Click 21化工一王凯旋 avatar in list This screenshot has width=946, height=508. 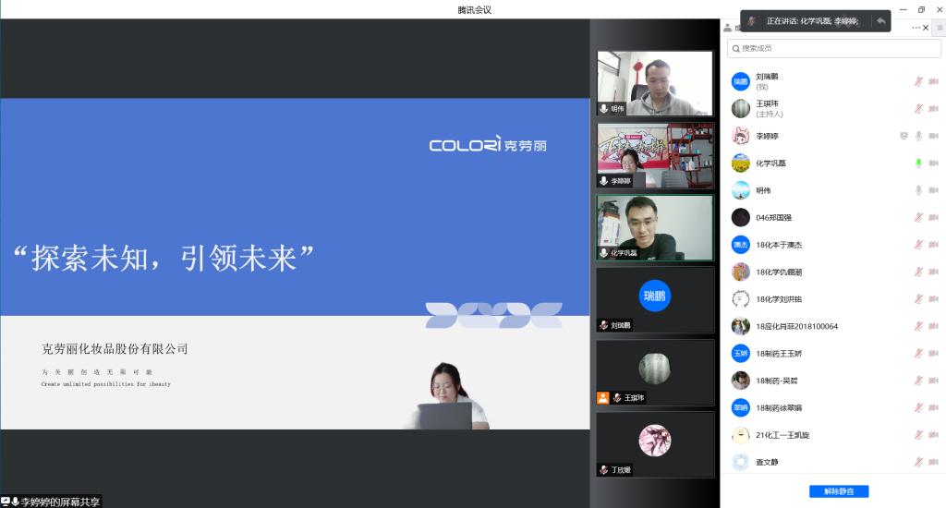pos(740,435)
